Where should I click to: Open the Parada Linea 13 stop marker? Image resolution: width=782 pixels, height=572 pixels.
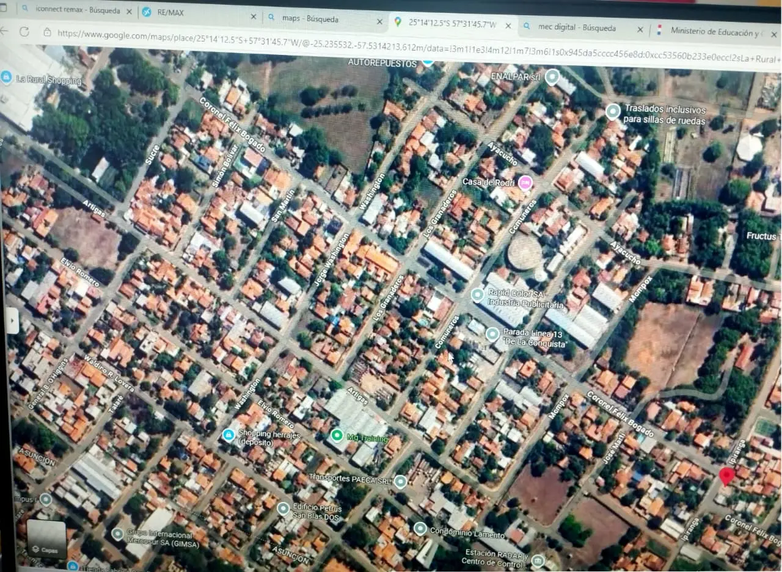(x=492, y=334)
